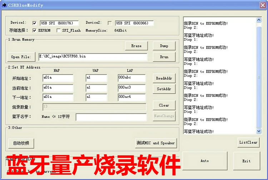Viewport: 268px width, 180px height.
Task: Click the SetAddr button
Action: point(164,89)
